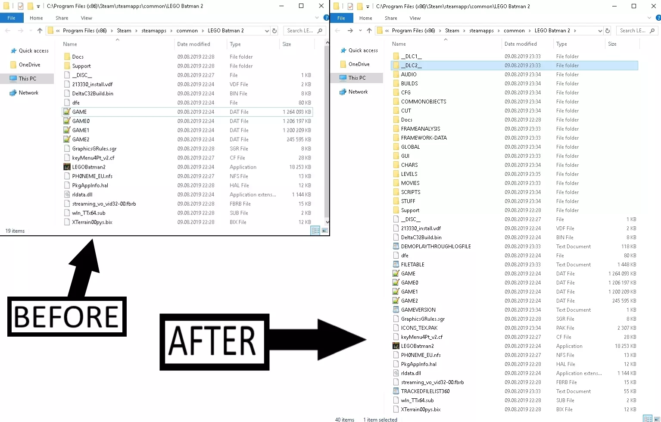Navigate to steamapps in left window breadcrumb
This screenshot has width=661, height=422.
pyautogui.click(x=154, y=31)
